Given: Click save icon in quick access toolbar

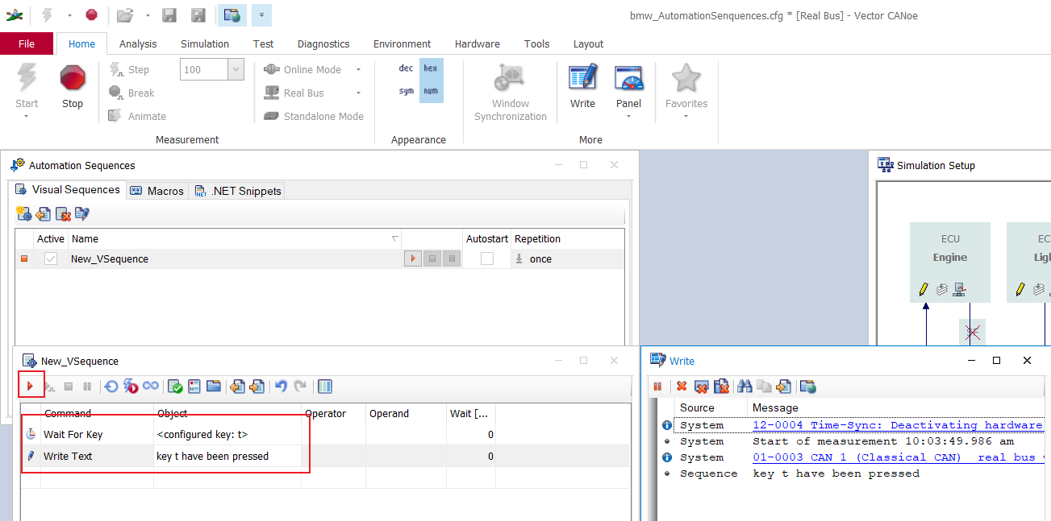Looking at the screenshot, I should click(x=169, y=14).
